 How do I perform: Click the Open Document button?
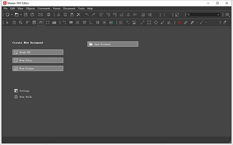113,44
